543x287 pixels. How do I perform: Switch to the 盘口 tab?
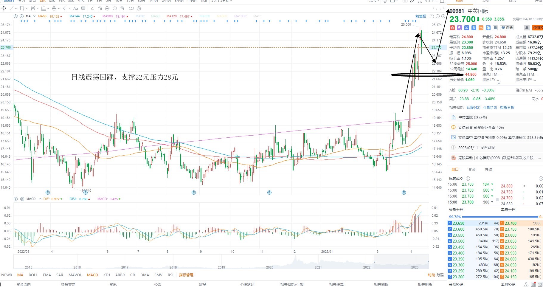pyautogui.click(x=455, y=169)
